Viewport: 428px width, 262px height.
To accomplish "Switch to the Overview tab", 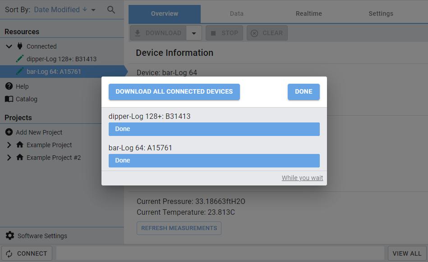I will click(x=165, y=14).
